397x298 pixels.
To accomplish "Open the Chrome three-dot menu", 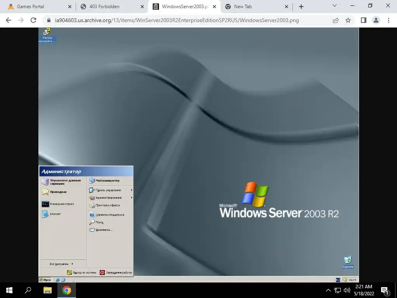I will point(388,20).
